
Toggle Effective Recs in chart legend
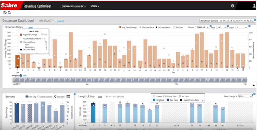[147, 27]
